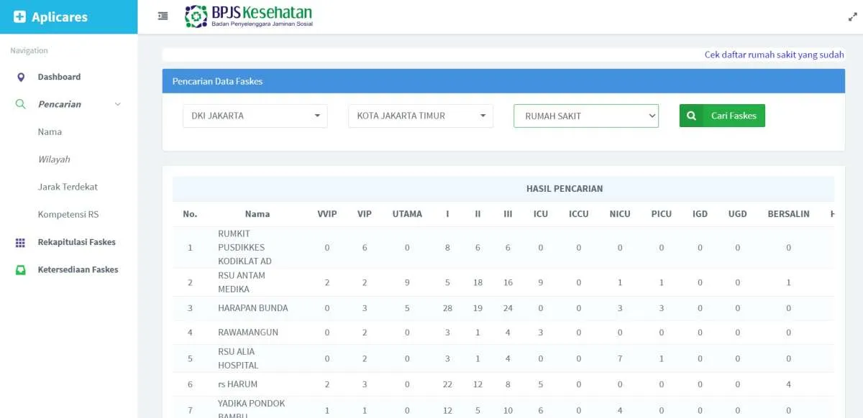The height and width of the screenshot is (418, 863).
Task: Open the KOTA JAKARTA TIMUR city dropdown
Action: (421, 116)
